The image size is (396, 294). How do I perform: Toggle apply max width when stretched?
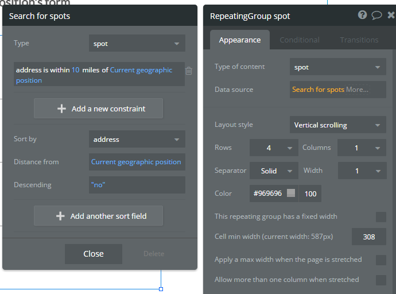click(x=381, y=260)
